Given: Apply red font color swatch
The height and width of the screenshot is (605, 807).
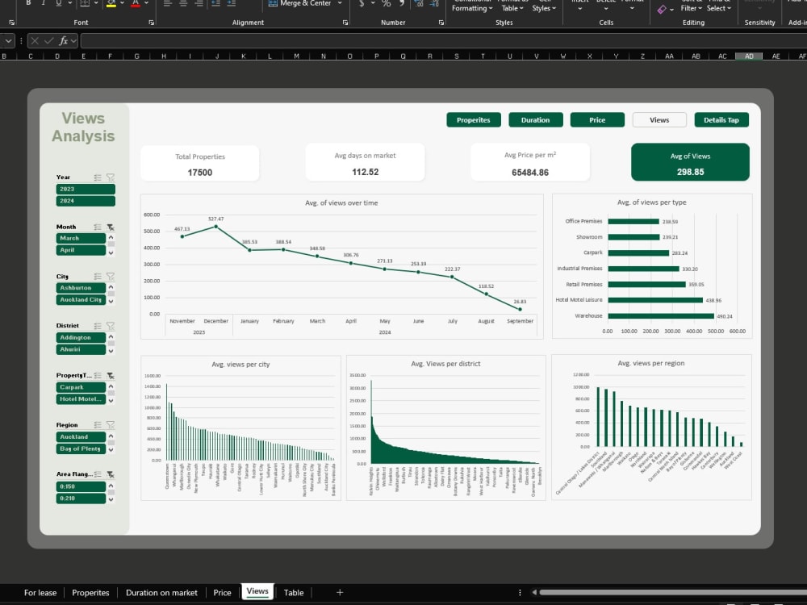Looking at the screenshot, I should tap(136, 3).
